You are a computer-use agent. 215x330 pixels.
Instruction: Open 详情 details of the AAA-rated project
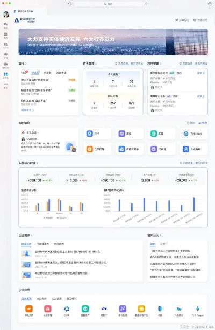[x=200, y=73]
